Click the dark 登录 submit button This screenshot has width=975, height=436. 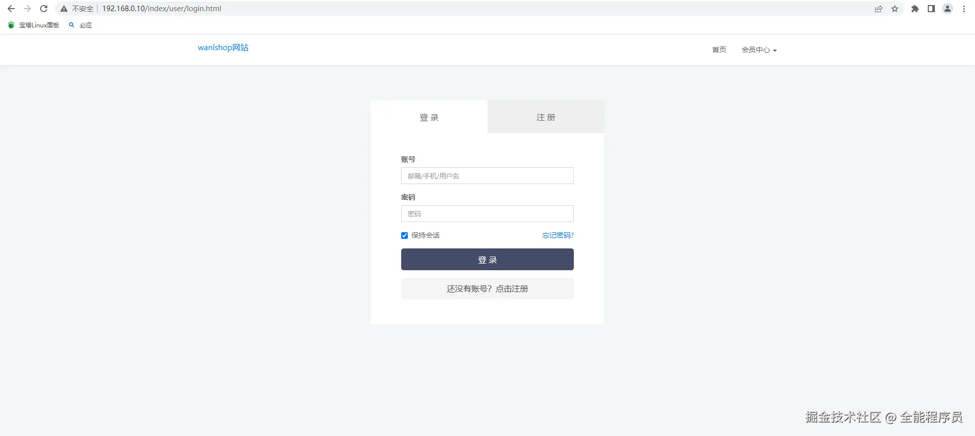pyautogui.click(x=487, y=260)
